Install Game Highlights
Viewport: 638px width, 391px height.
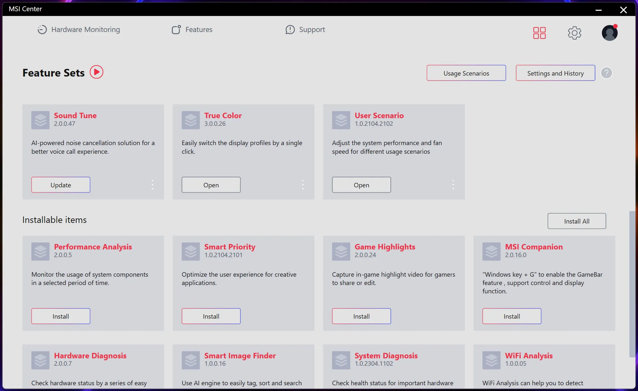[361, 316]
